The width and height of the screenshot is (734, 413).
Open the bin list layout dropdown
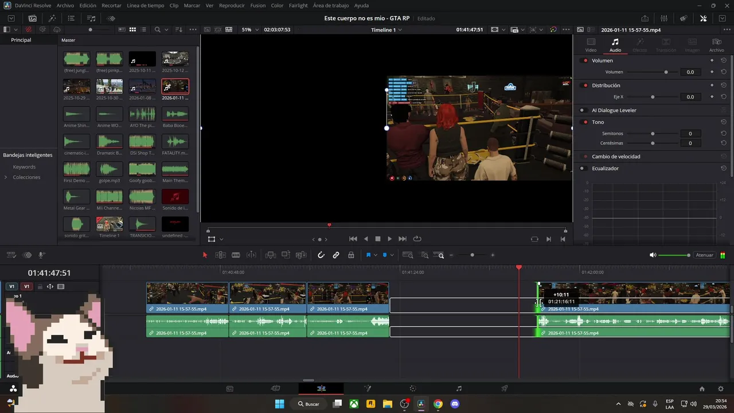click(x=15, y=29)
